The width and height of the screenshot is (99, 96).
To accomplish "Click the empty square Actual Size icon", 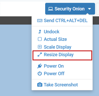I will (x=40, y=39).
